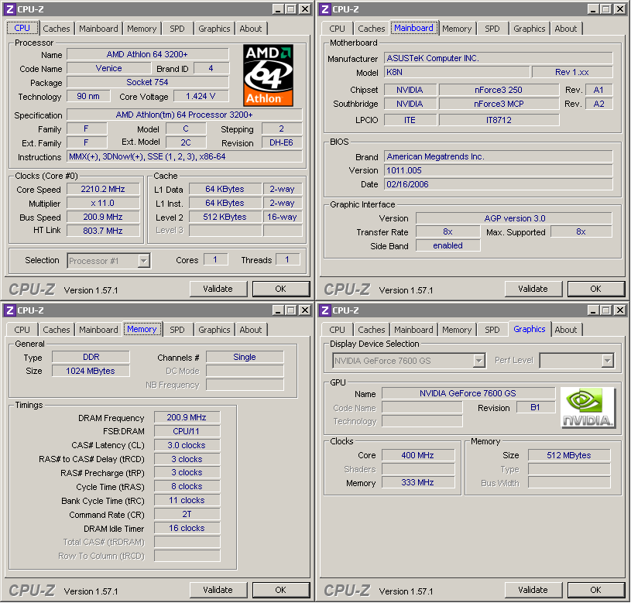Image resolution: width=631 pixels, height=603 pixels.
Task: Click the GPU Core clock 400 MHz
Action: [418, 455]
